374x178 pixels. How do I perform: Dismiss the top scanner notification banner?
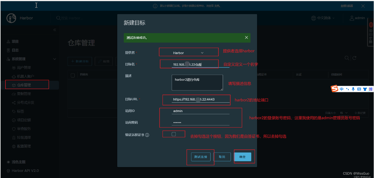click(x=363, y=6)
